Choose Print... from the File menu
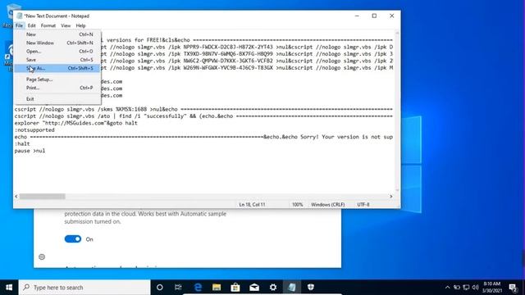 [x=57, y=88]
